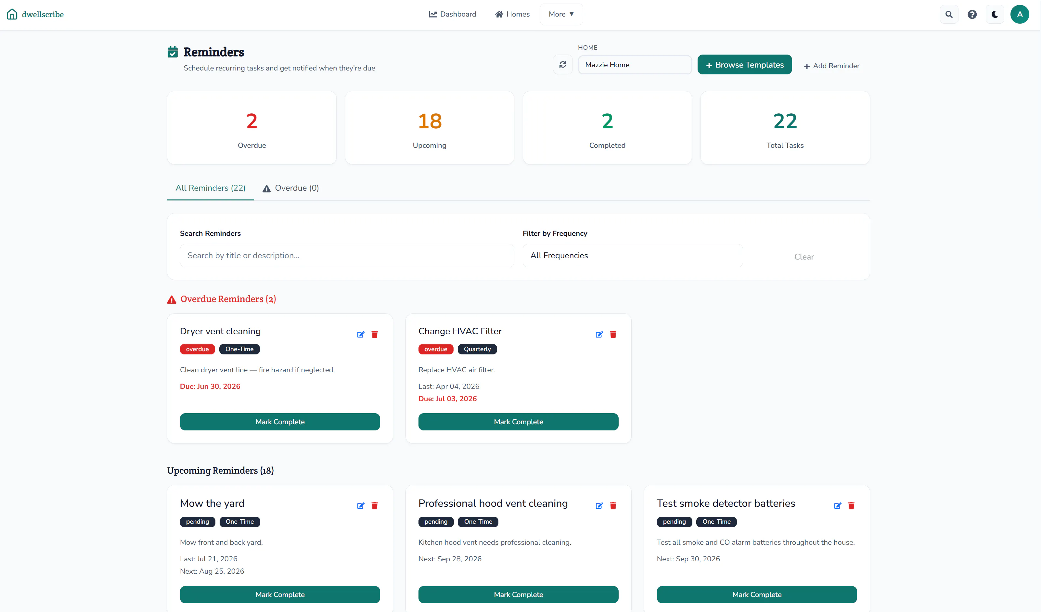The width and height of the screenshot is (1041, 612).
Task: Open the search magnifier icon
Action: pos(949,14)
